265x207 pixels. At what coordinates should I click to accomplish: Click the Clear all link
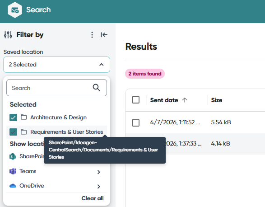(x=93, y=198)
